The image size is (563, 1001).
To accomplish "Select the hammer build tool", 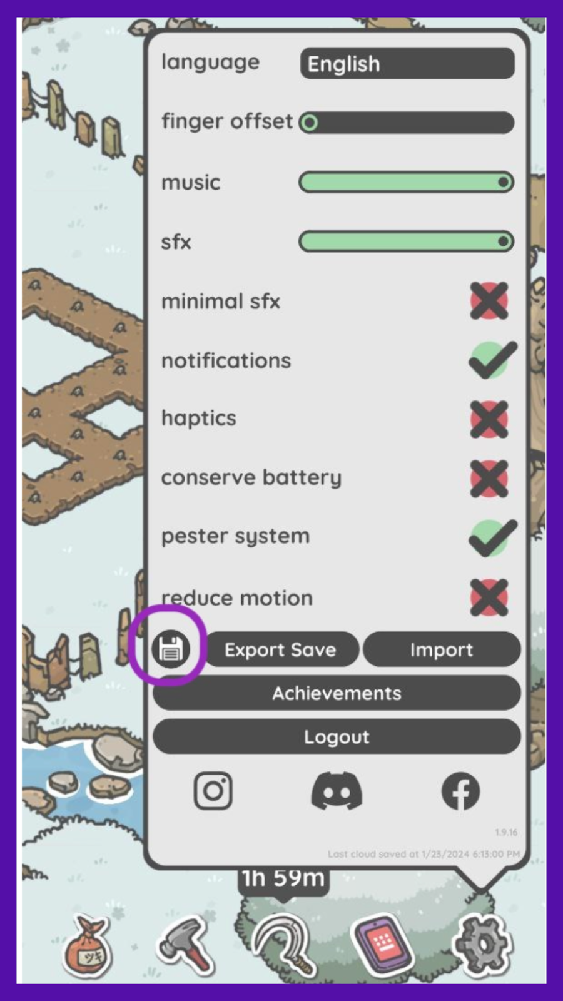I will 185,943.
